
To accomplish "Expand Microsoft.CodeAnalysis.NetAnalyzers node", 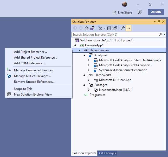I will click(89, 65).
